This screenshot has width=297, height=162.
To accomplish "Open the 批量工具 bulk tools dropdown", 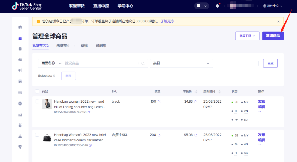I will [247, 36].
